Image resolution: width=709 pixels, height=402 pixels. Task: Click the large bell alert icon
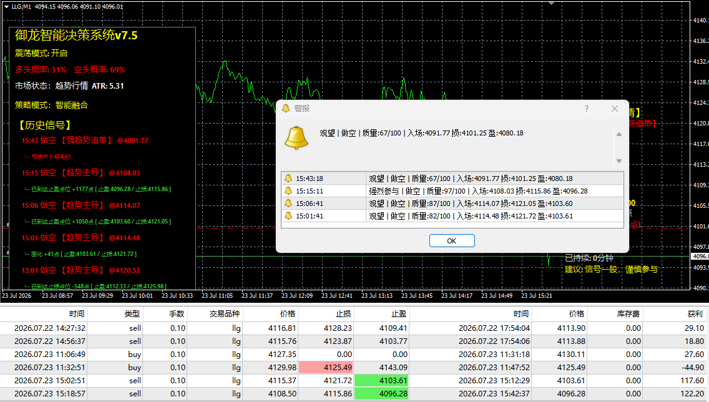click(296, 138)
